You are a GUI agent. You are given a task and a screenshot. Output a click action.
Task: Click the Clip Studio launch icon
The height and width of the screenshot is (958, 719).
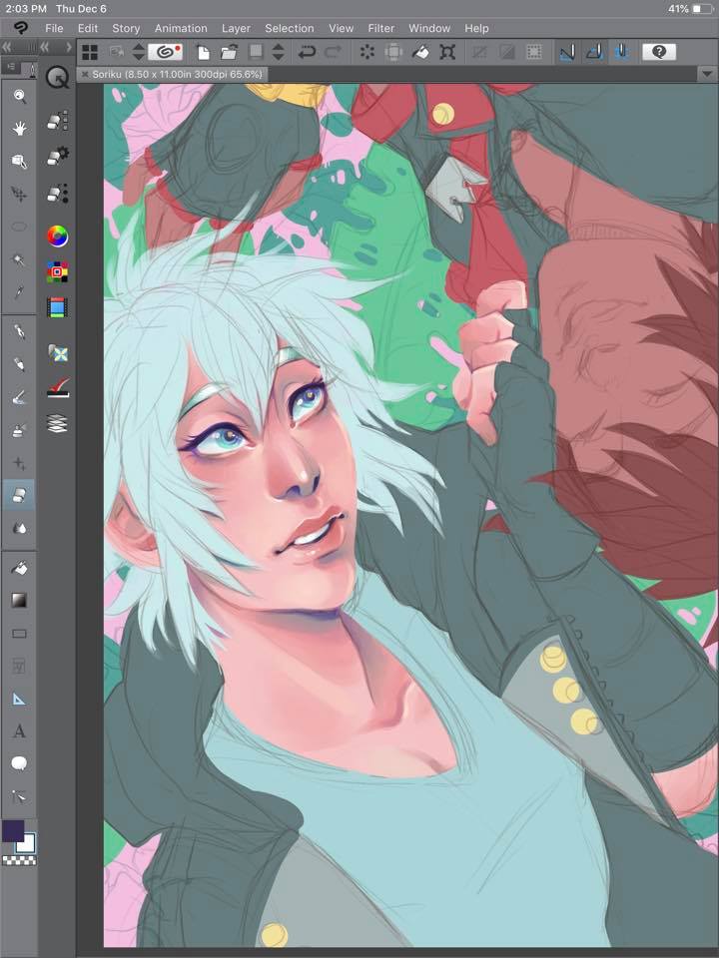(165, 52)
